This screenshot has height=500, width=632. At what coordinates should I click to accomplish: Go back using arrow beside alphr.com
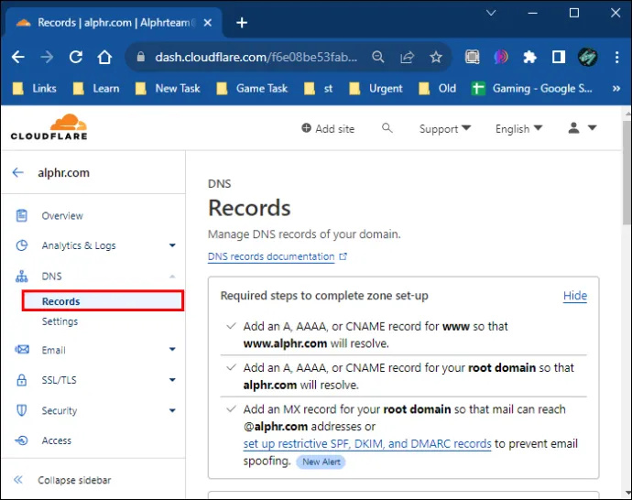pos(17,172)
